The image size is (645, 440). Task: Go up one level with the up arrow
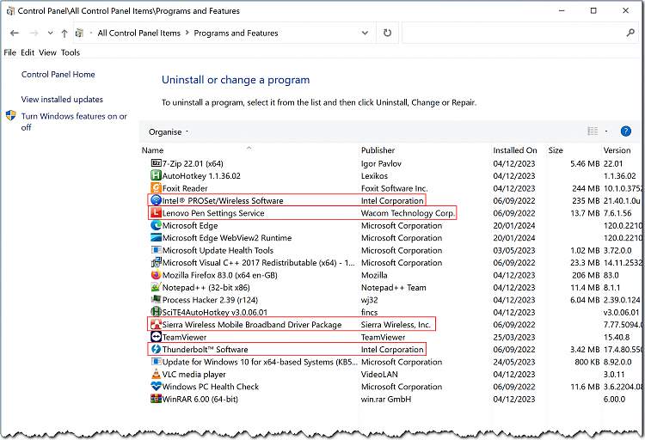(64, 34)
